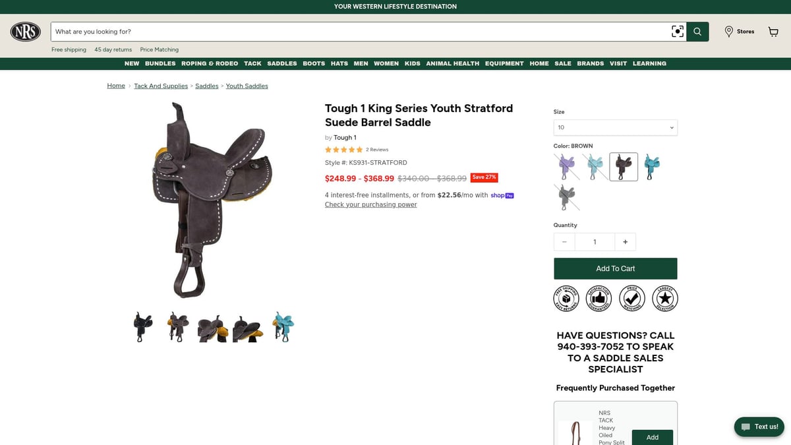Choose the gray saddle color option
This screenshot has height=445, width=791.
pos(567,197)
